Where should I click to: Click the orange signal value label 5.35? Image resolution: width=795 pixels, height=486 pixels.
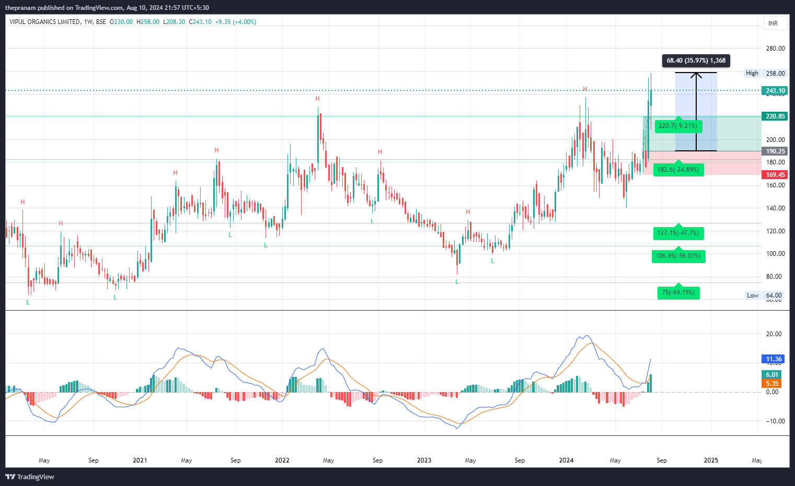pos(772,384)
